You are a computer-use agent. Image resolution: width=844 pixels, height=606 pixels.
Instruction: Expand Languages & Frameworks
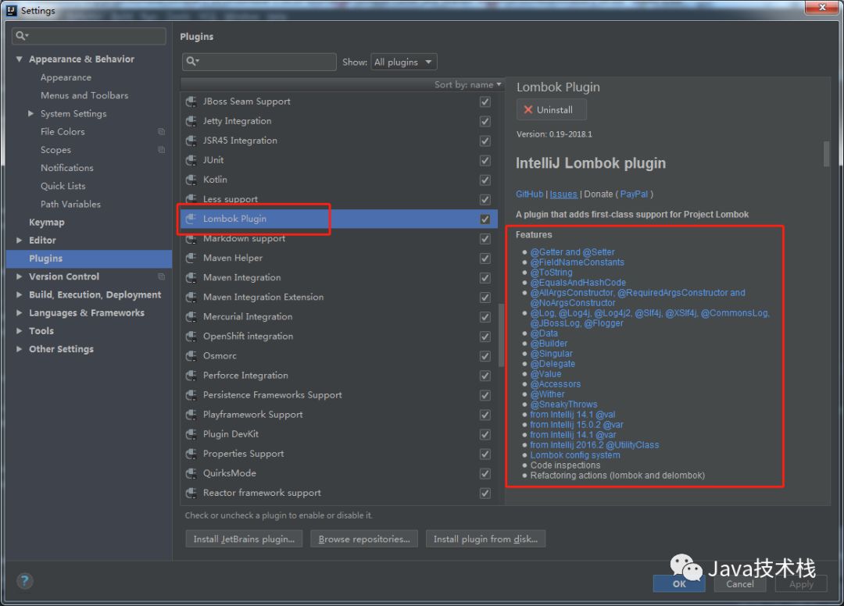pyautogui.click(x=20, y=313)
